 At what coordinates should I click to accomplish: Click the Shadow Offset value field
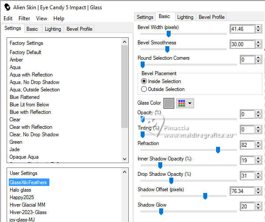[x=243, y=191]
